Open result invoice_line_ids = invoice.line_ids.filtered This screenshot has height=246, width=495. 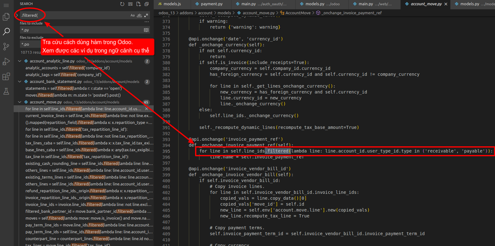89,205
